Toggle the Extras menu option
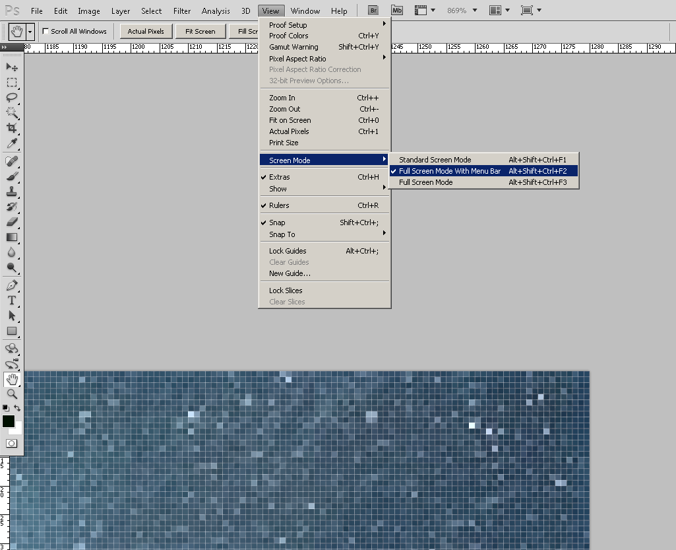 click(x=324, y=177)
